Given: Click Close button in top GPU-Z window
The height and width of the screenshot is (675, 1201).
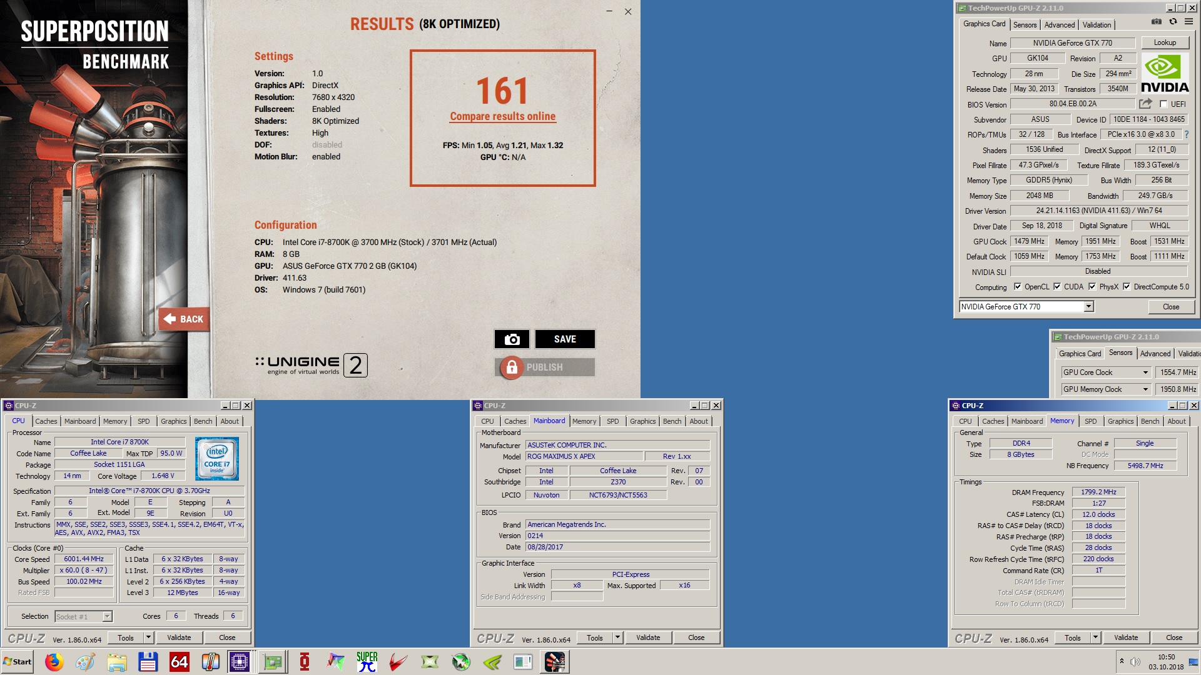Looking at the screenshot, I should pyautogui.click(x=1171, y=307).
